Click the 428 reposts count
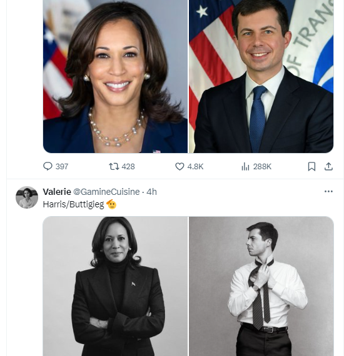The height and width of the screenshot is (356, 344). coord(128,167)
